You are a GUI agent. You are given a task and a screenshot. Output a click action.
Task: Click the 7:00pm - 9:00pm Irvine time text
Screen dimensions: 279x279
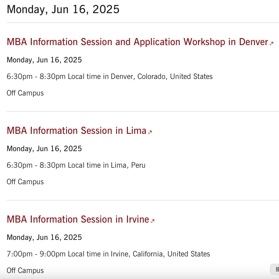tap(36, 254)
